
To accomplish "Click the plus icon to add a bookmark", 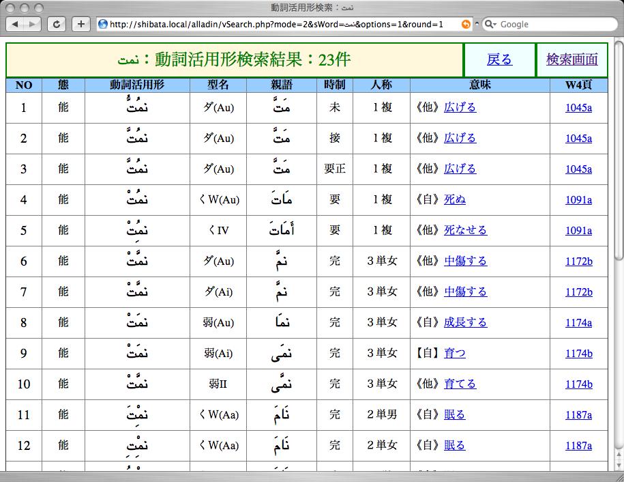I will click(80, 24).
